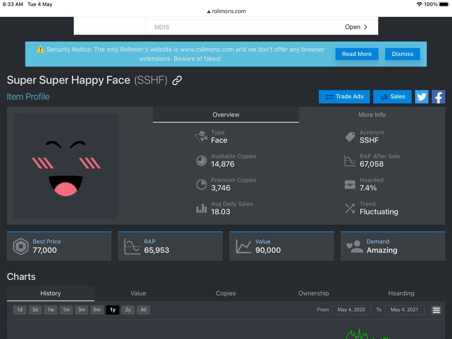Open the To date picker

point(404,310)
